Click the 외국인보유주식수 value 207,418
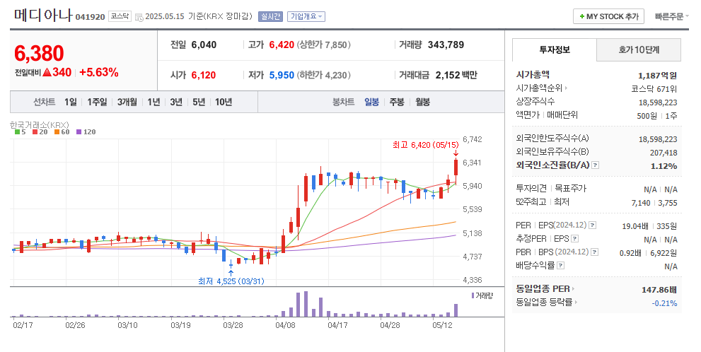Image resolution: width=701 pixels, height=352 pixels. pos(664,153)
